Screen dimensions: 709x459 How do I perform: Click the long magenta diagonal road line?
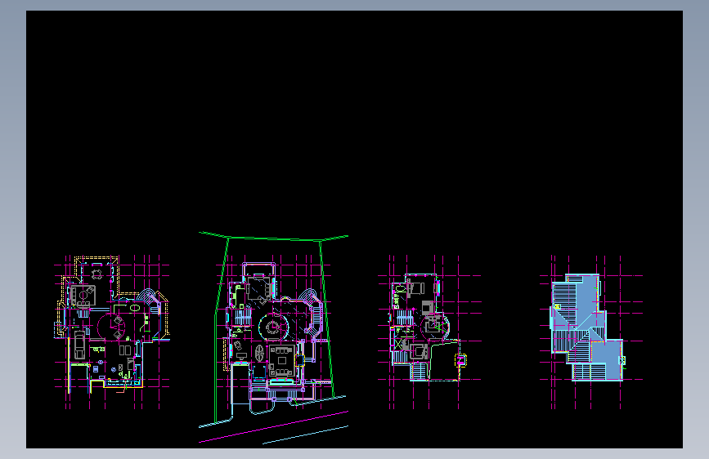274,426
